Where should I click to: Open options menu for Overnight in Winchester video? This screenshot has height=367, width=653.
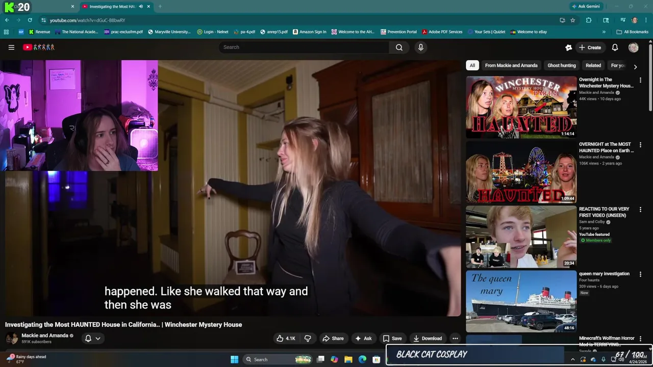coord(640,80)
